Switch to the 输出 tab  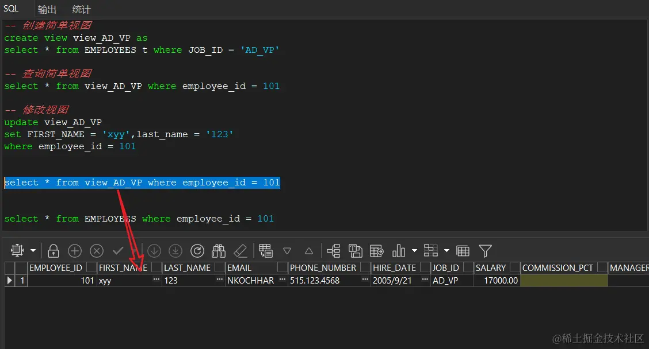pos(47,9)
